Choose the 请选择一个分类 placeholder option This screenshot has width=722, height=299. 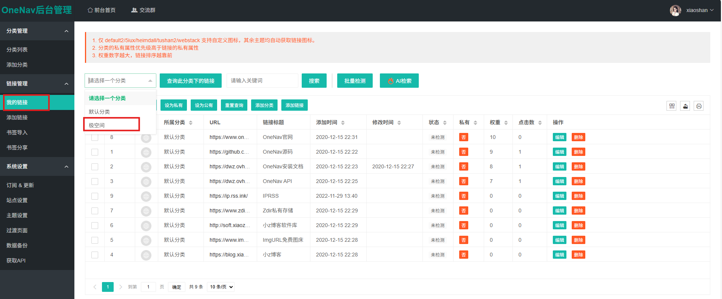point(120,98)
